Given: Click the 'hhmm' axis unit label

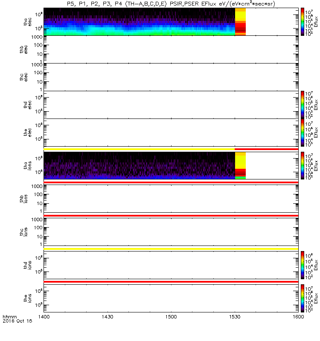Looking at the screenshot, I should (9, 317).
